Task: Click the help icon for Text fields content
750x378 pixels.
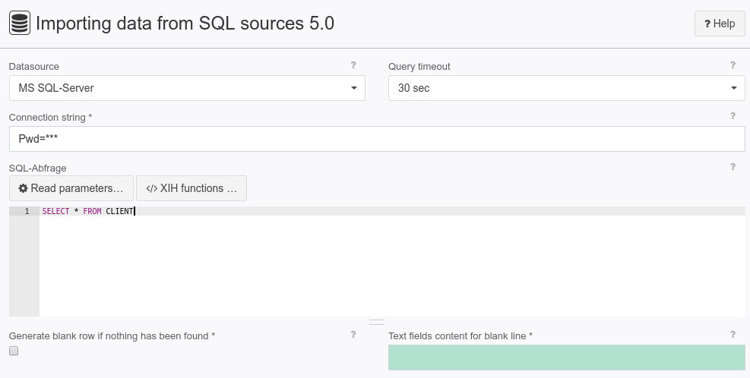Action: coord(733,335)
